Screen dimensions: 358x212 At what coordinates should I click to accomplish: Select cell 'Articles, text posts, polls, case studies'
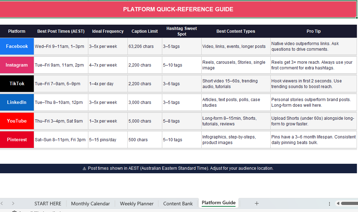tap(236, 102)
